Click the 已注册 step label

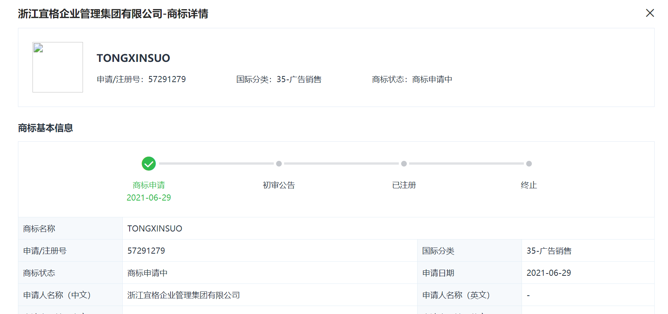pos(404,185)
